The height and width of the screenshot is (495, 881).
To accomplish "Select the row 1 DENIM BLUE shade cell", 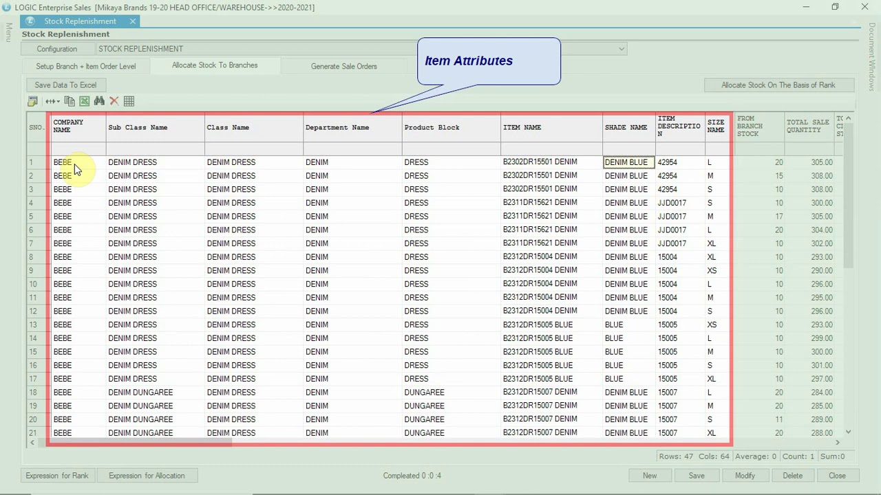I will pos(629,162).
